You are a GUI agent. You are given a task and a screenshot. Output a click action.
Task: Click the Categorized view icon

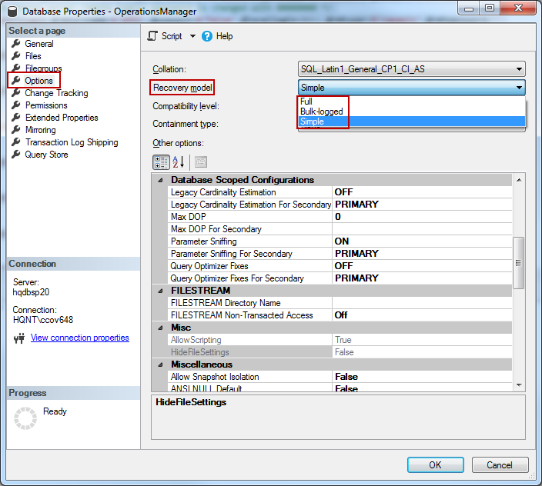[161, 161]
